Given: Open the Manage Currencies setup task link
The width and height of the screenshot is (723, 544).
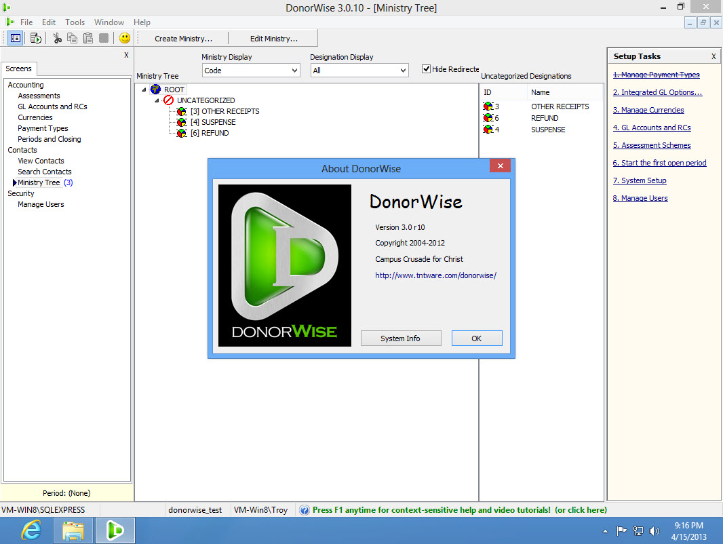Looking at the screenshot, I should [x=648, y=110].
